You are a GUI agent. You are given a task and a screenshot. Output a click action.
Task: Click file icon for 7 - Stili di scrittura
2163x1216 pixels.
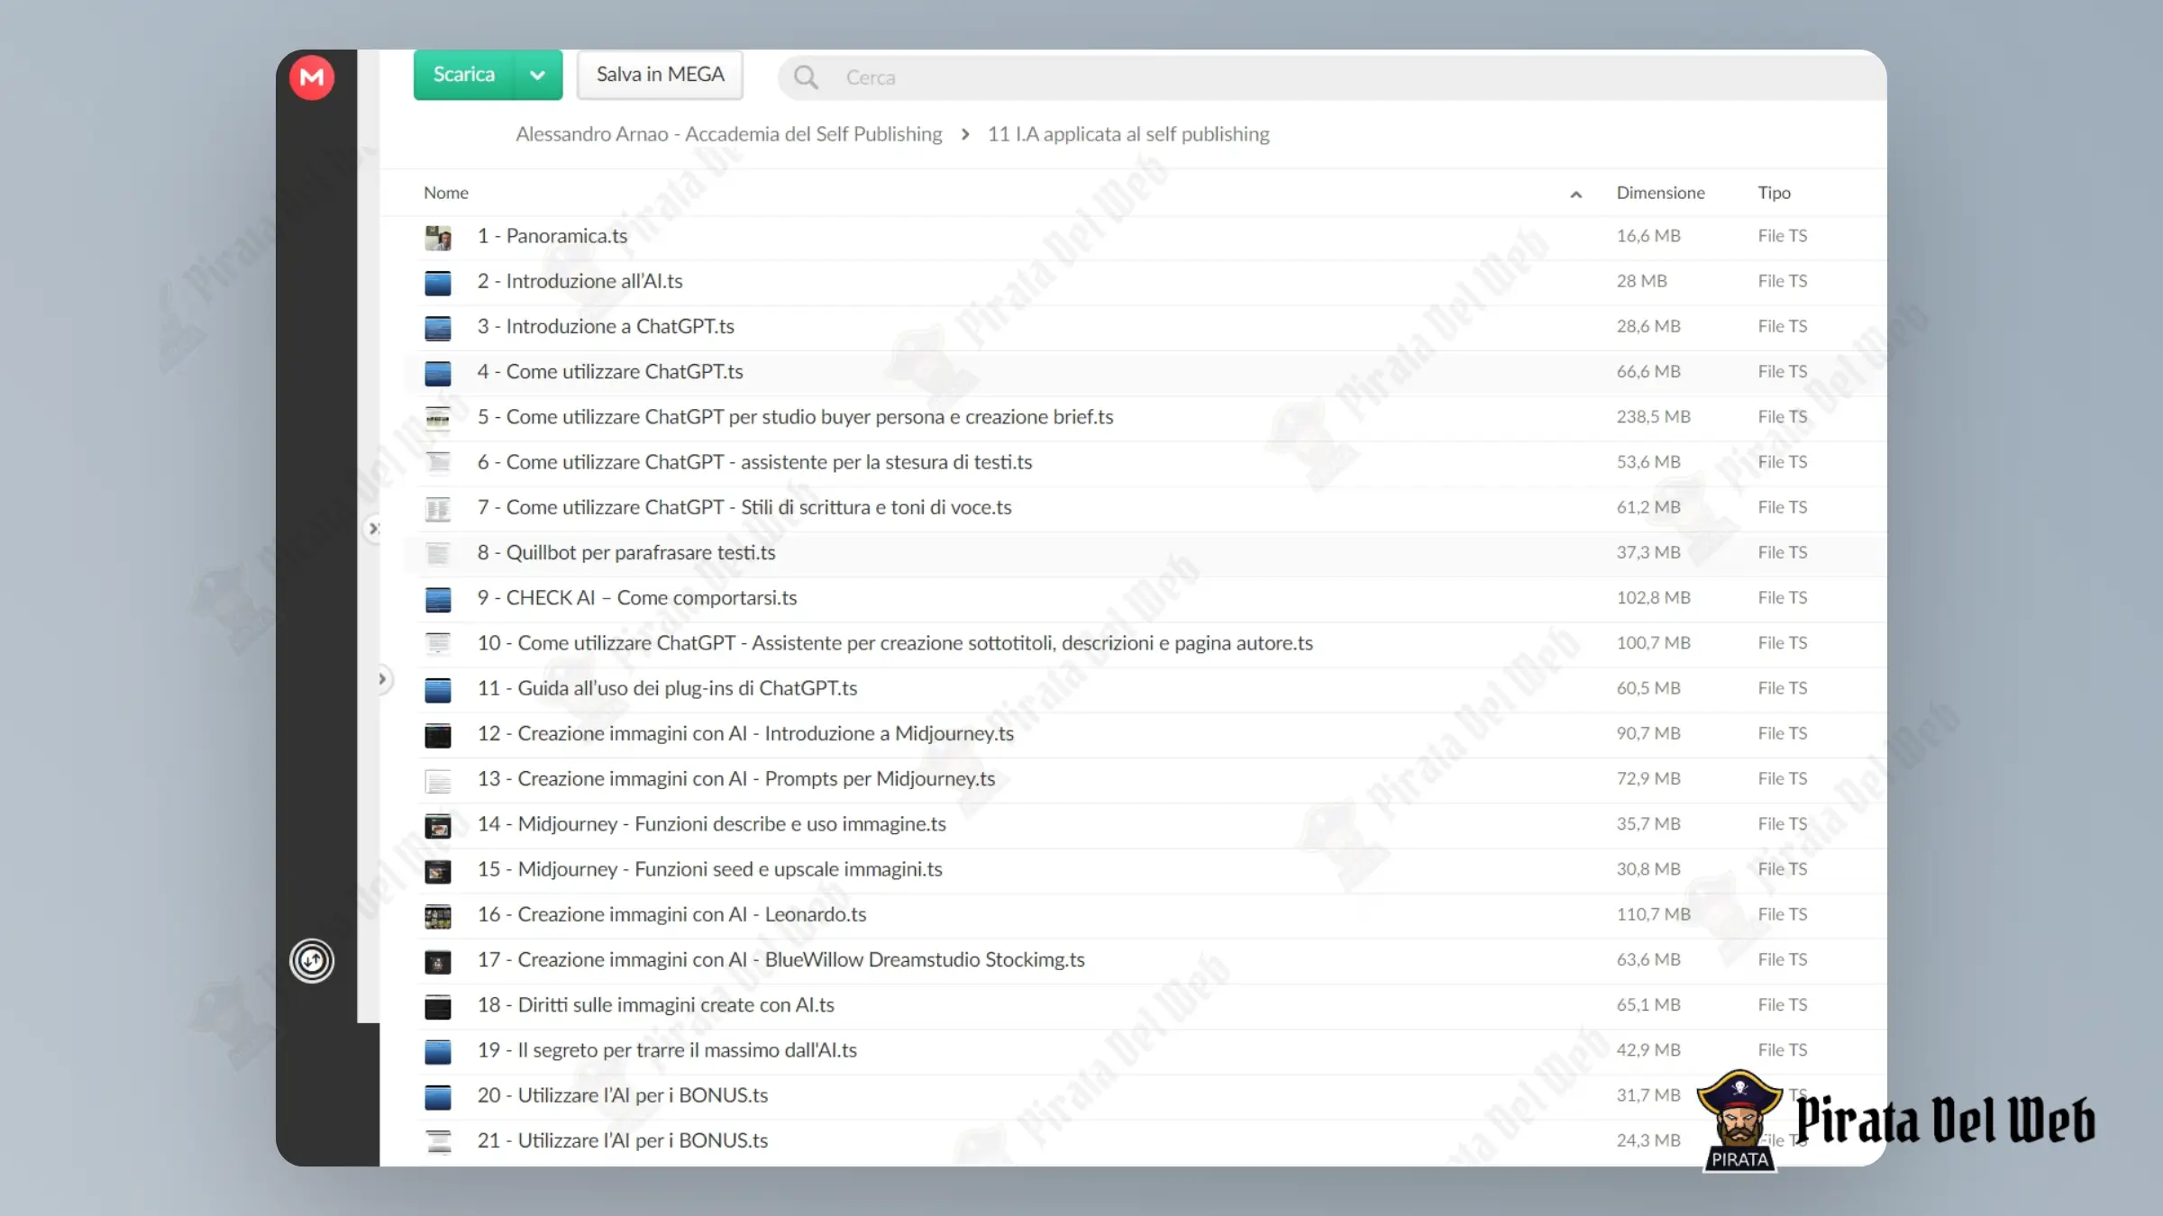coord(438,509)
